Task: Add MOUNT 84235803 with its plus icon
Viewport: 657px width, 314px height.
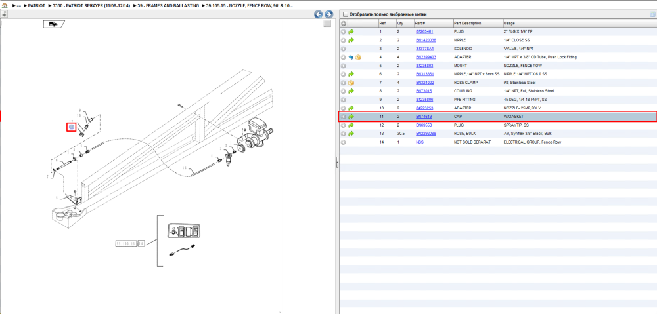Action: pyautogui.click(x=343, y=66)
